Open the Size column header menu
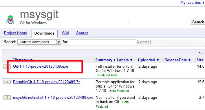The image size is (205, 110). [200, 60]
